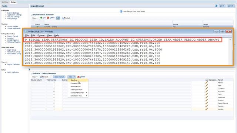Viewport: 237px width, 133px height.
Task: Open Check Rule Group link
Action: click(14, 52)
